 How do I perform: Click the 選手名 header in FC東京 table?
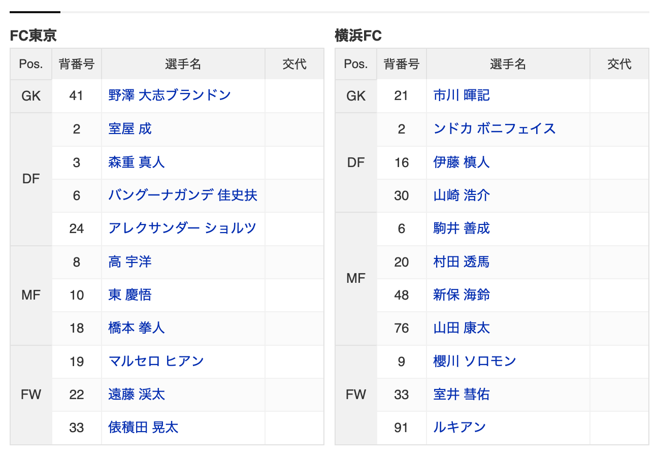183,64
